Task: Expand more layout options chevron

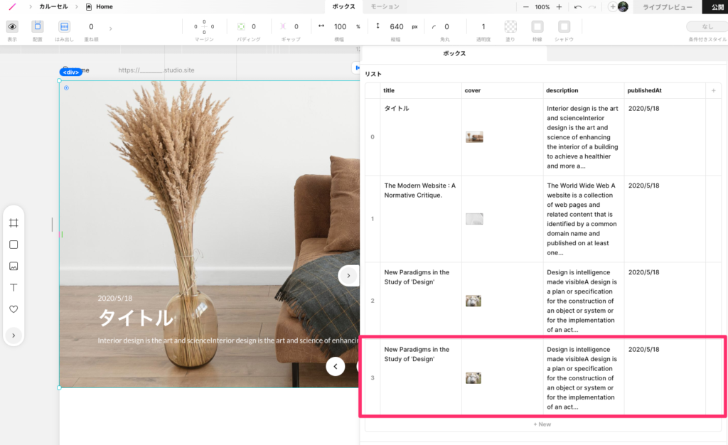Action: [x=110, y=28]
